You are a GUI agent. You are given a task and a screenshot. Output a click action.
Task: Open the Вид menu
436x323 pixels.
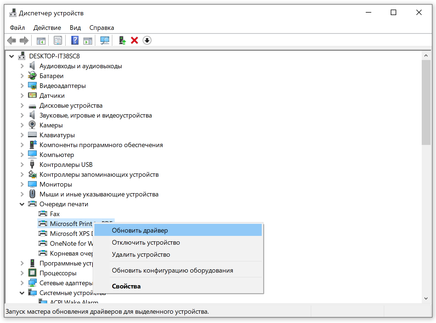pyautogui.click(x=75, y=28)
